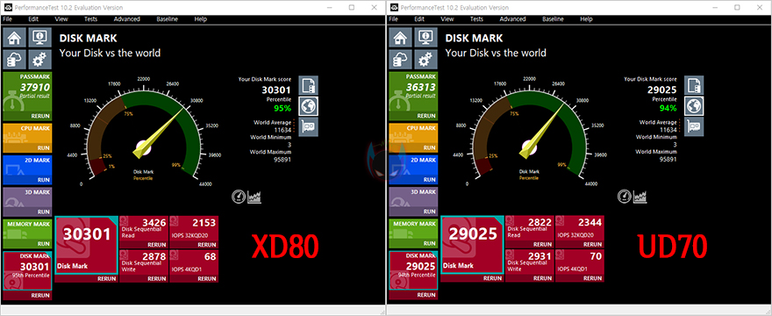Click 'Your Disk vs the world' in UD70 window

point(496,53)
